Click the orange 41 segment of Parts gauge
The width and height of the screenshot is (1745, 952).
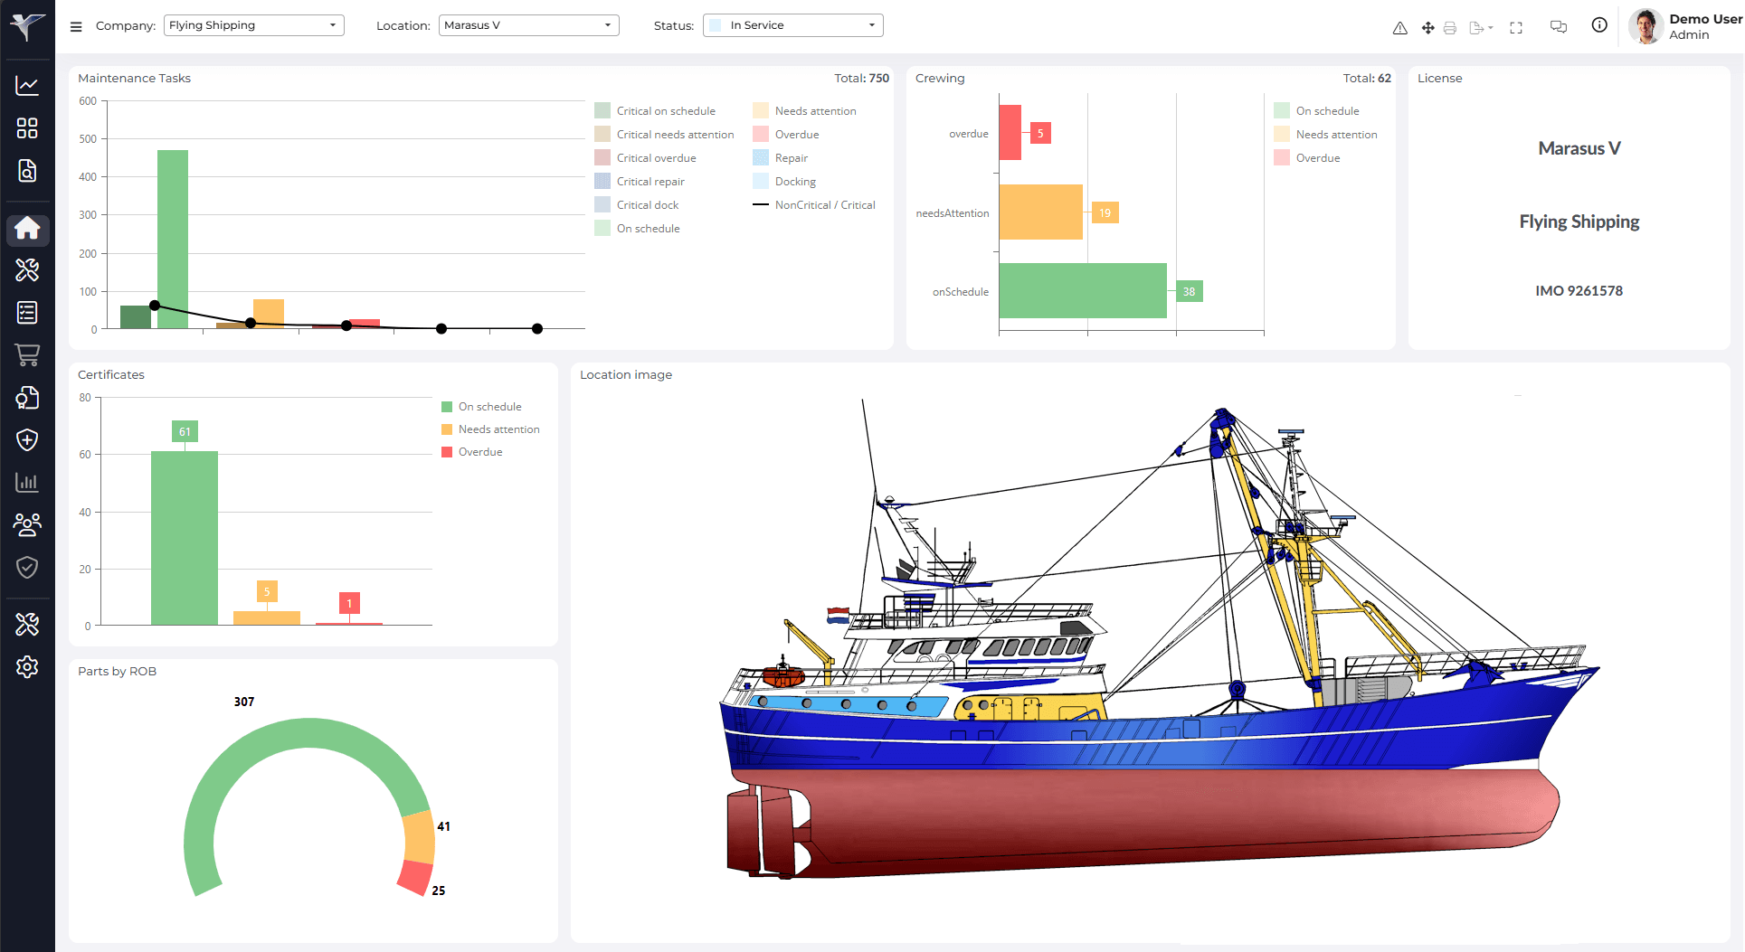tap(420, 836)
